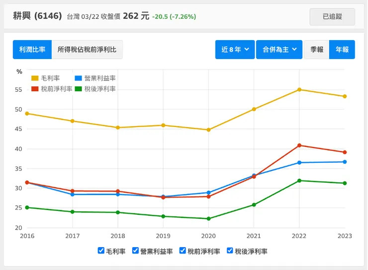368x270 pixels.
Task: Click the 2016 x-axis year label
Action: 27,236
